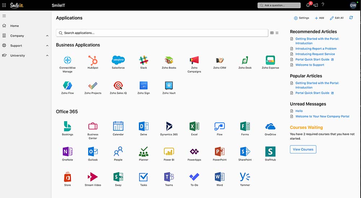The width and height of the screenshot is (361, 198).
Task: Open the announcements megaphone icon
Action: pos(316,5)
